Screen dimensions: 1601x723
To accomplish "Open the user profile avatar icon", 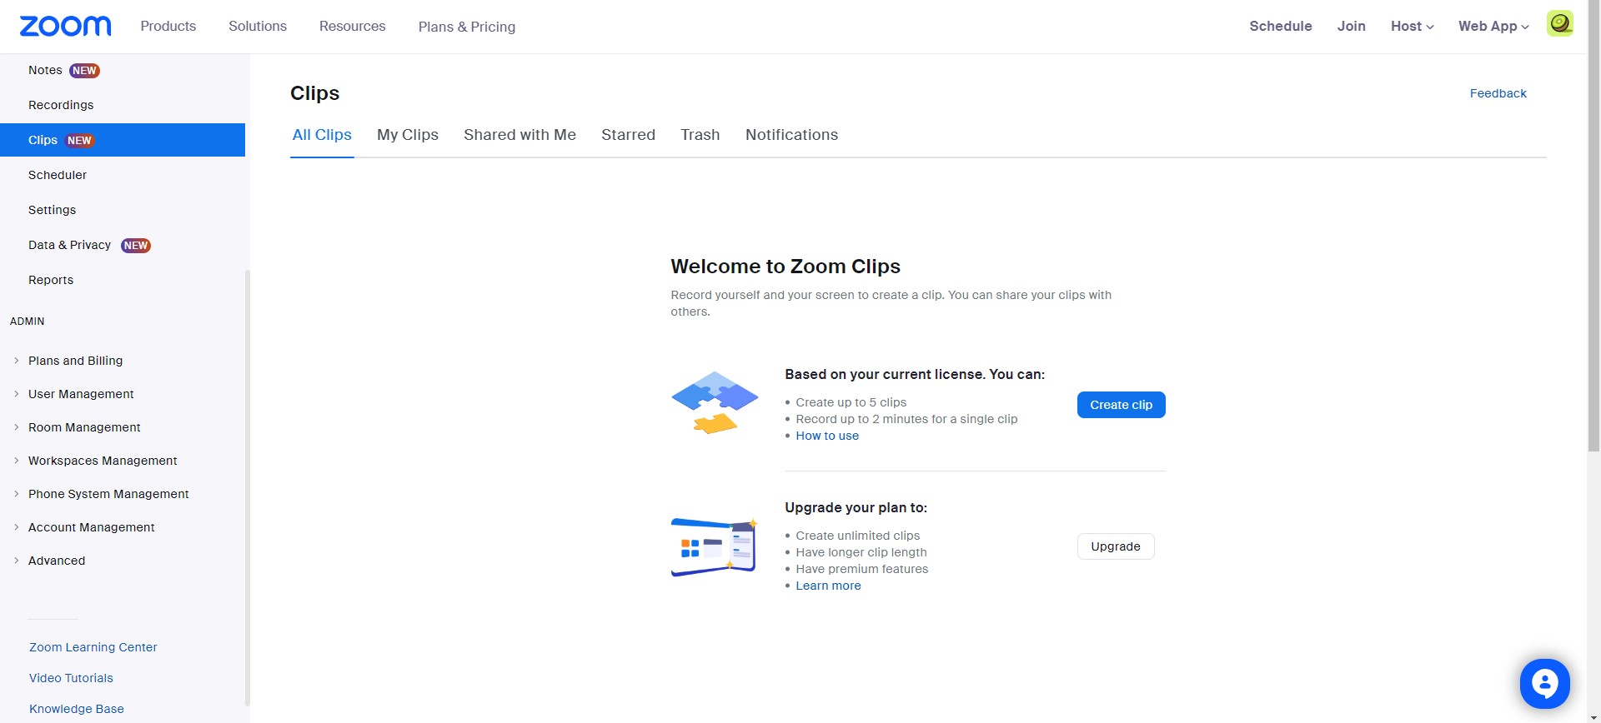I will tap(1559, 23).
